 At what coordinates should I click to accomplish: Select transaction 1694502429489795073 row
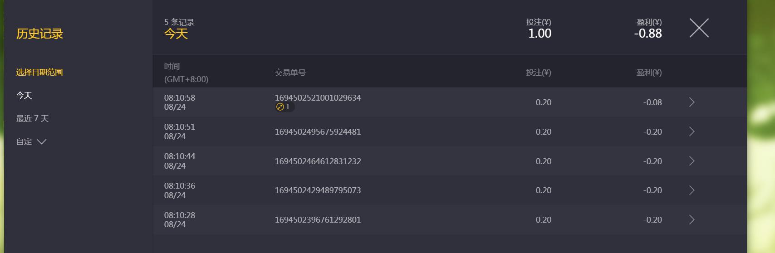[x=318, y=190]
